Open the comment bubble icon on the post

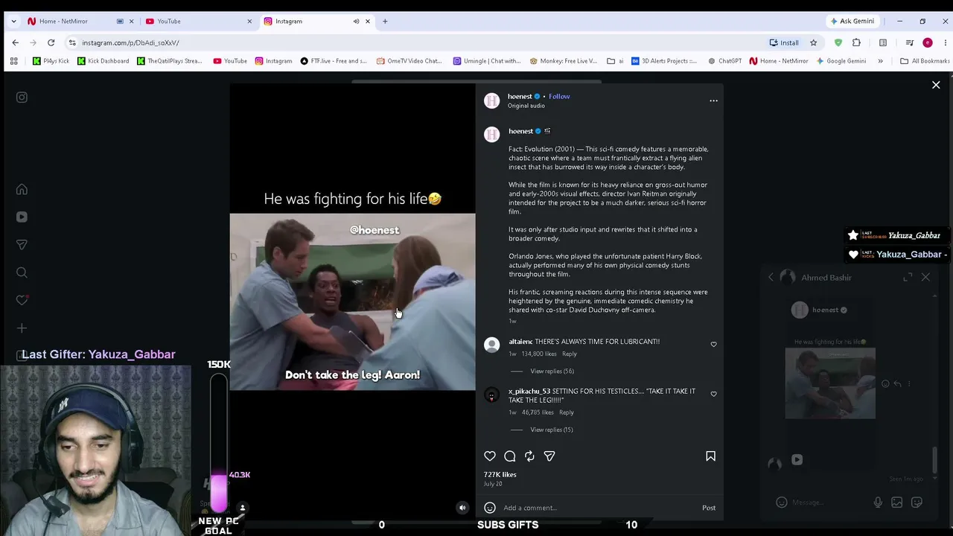510,456
